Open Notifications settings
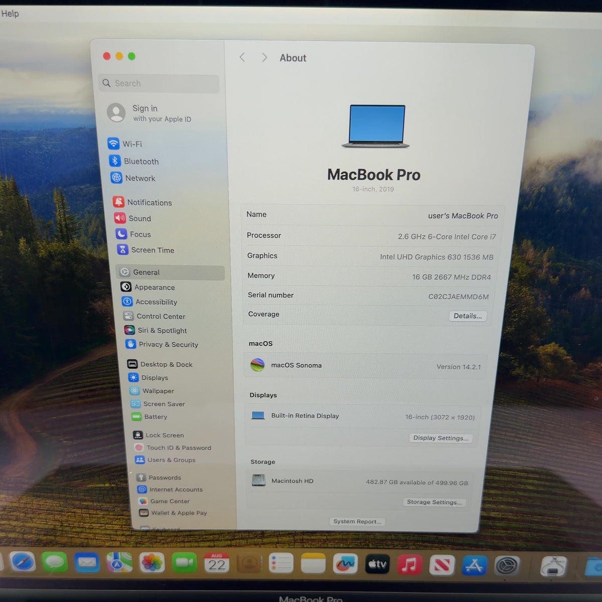The image size is (602, 602). click(x=142, y=202)
